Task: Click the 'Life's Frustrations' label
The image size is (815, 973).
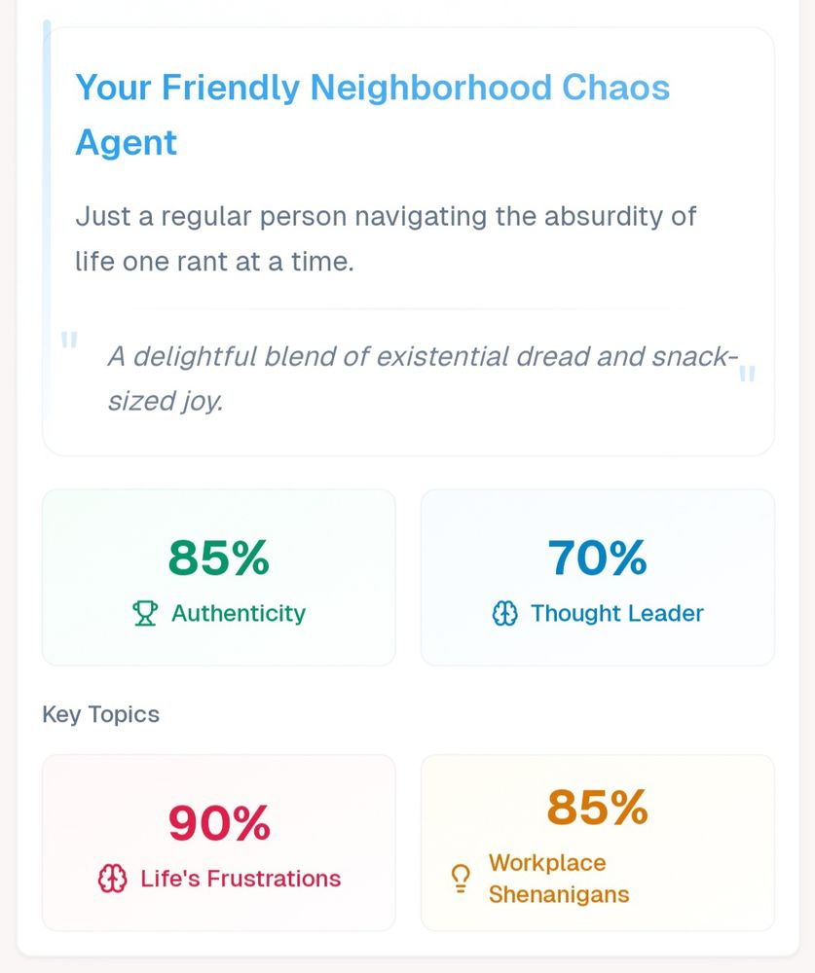Action: (241, 879)
